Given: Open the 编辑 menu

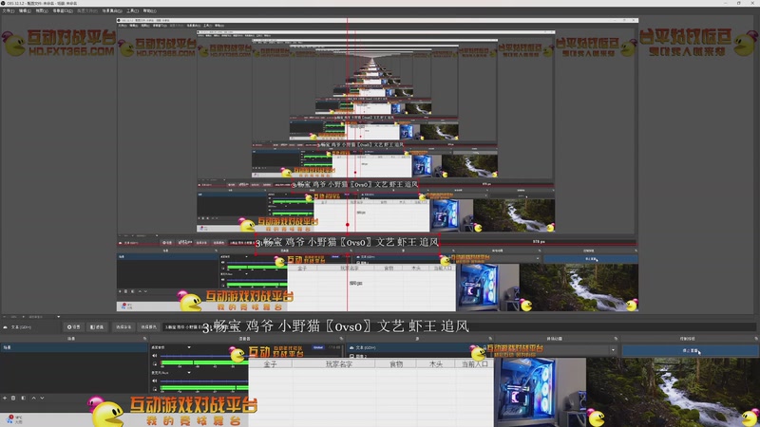Looking at the screenshot, I should pos(25,10).
